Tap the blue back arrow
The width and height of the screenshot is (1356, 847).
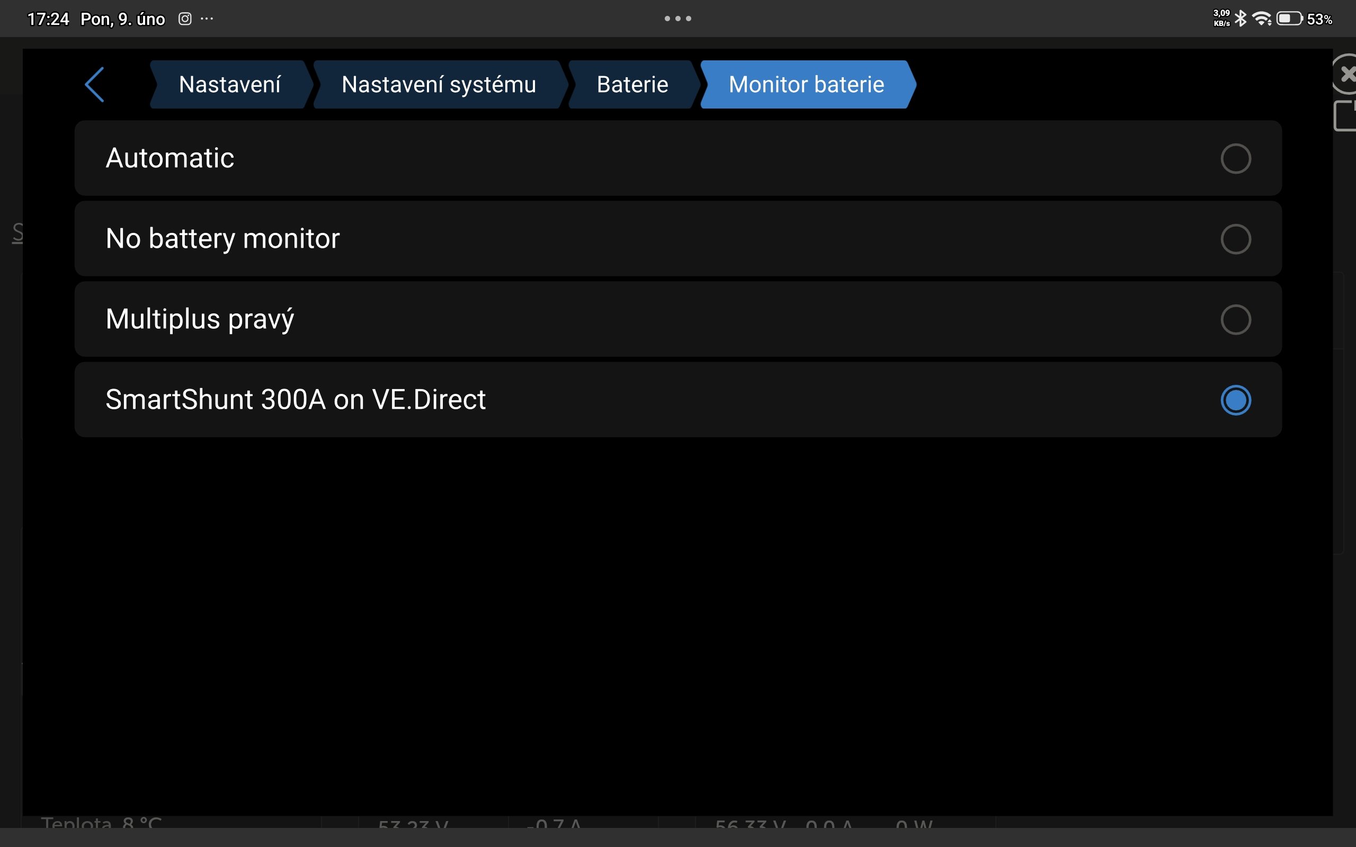[95, 85]
